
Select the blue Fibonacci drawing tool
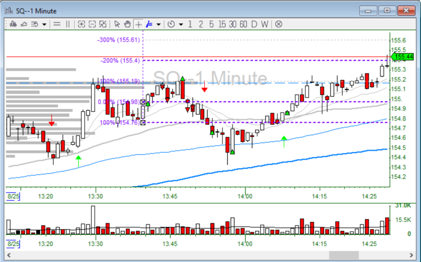(149, 24)
